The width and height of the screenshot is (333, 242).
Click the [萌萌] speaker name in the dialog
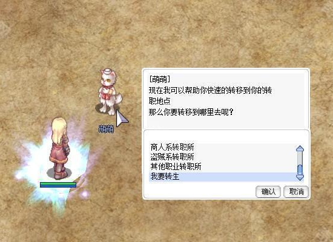(159, 79)
